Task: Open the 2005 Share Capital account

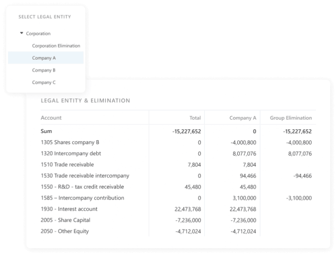Action: point(65,220)
